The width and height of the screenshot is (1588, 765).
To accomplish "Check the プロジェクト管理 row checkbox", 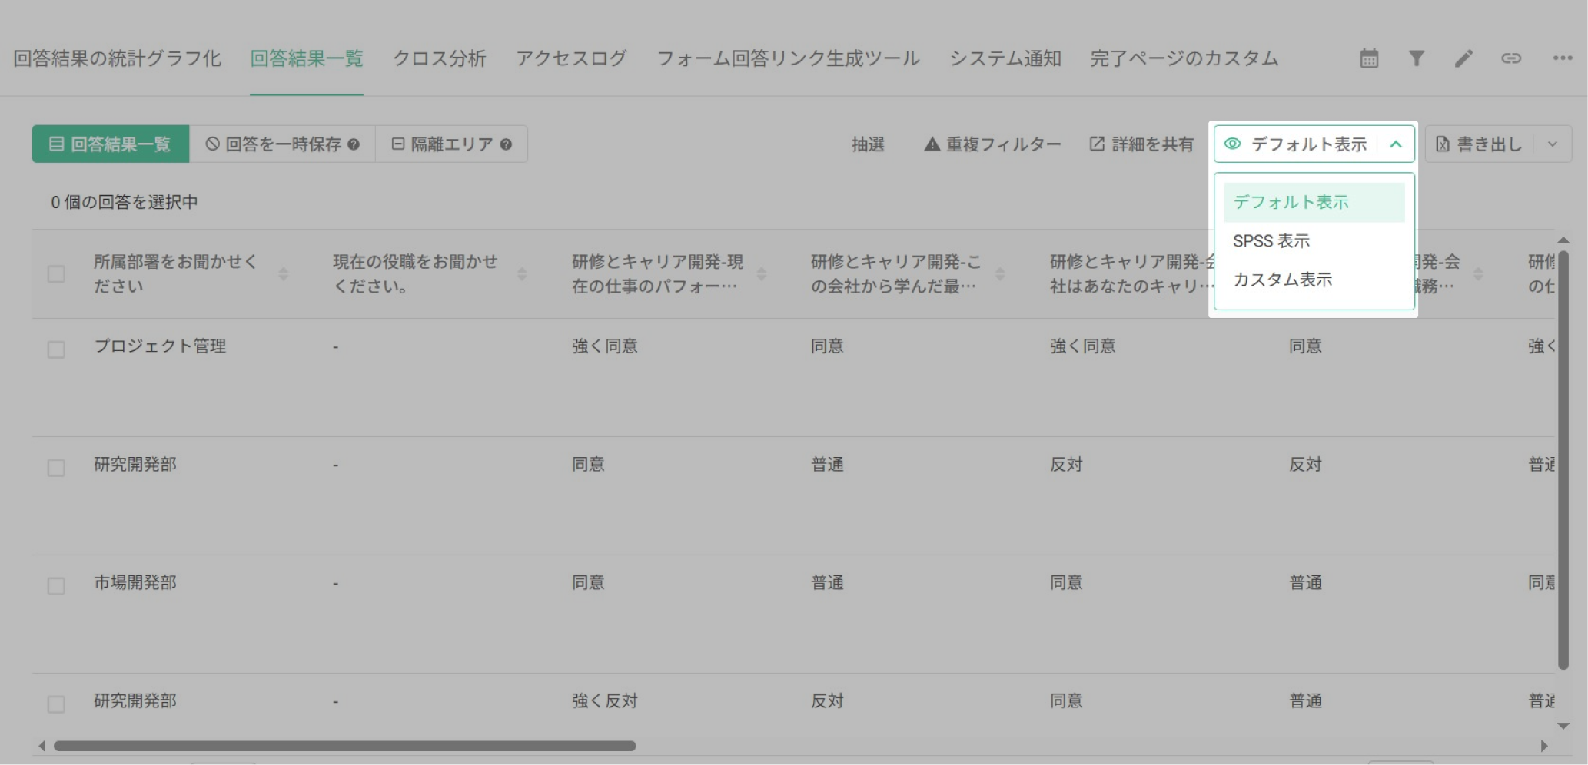I will coord(56,349).
